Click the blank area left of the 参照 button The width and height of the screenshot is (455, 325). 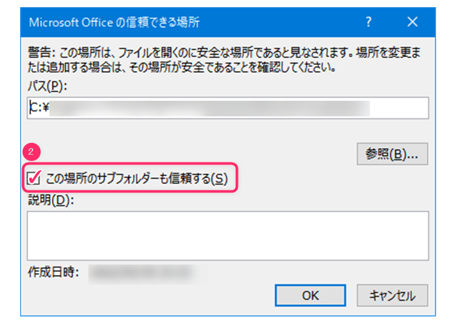pos(195,154)
